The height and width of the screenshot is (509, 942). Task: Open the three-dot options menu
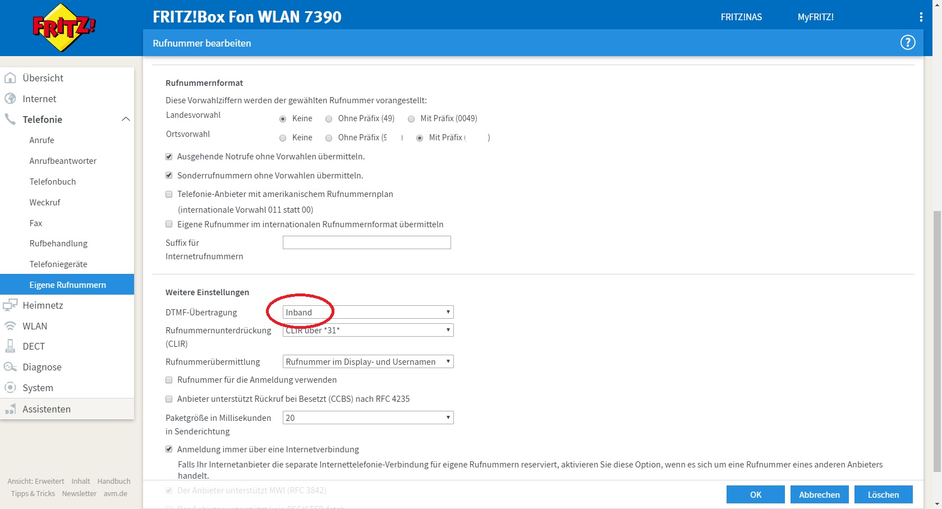click(x=921, y=17)
